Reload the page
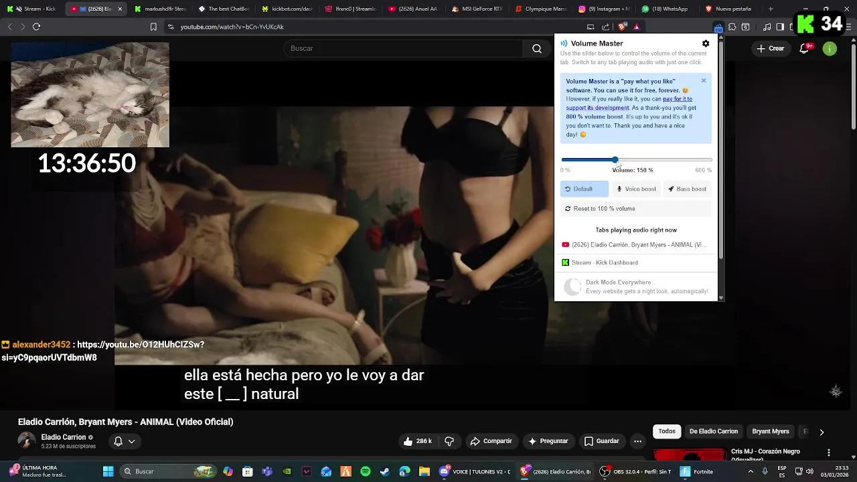The height and width of the screenshot is (482, 857). tap(37, 27)
